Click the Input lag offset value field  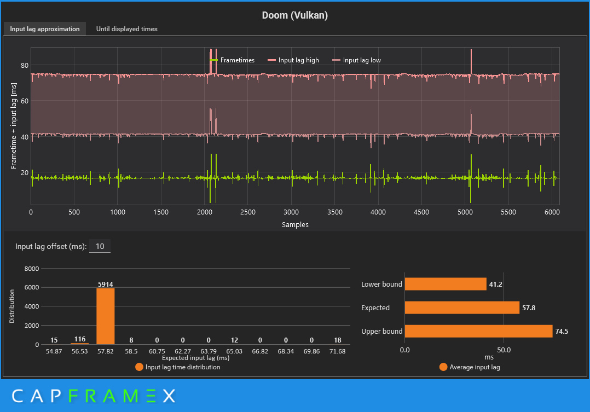click(100, 246)
